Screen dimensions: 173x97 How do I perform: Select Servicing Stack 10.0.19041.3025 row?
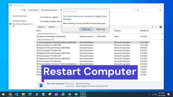[93, 61]
